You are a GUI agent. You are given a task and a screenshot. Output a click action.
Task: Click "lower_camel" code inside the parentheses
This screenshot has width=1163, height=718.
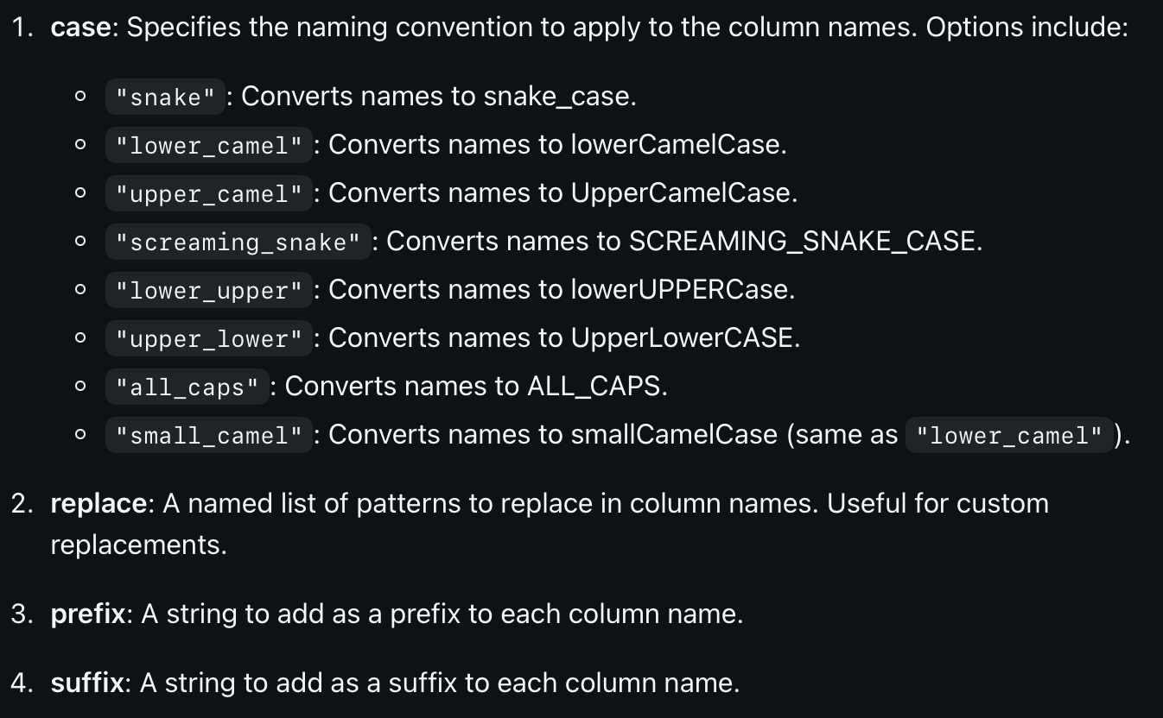[1008, 436]
